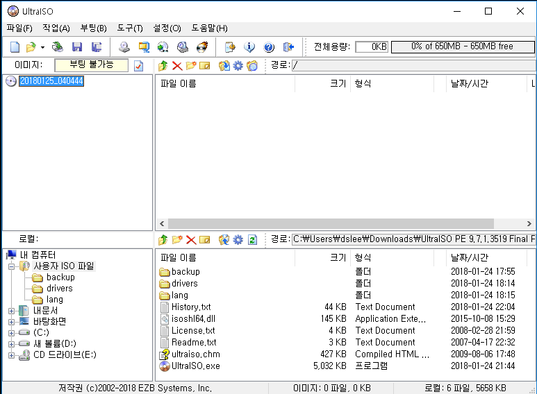This screenshot has height=394, width=537.
Task: Click the Register notepad toolbar icon
Action: click(230, 47)
